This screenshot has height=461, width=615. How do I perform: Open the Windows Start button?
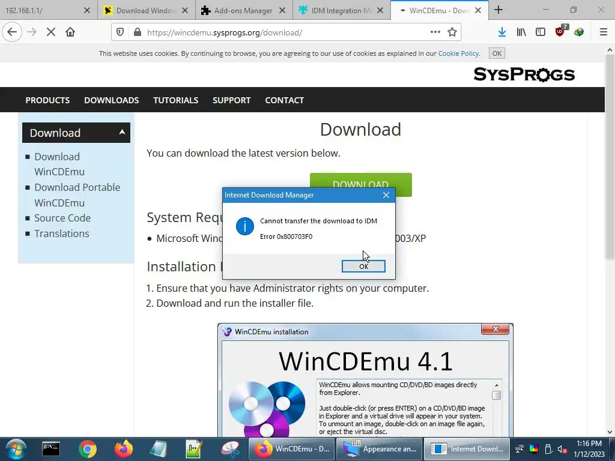point(16,449)
